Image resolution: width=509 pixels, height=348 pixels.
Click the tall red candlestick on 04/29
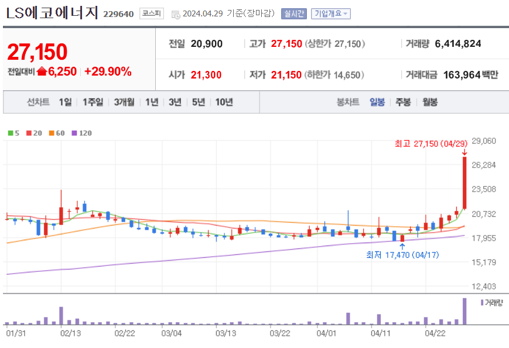click(x=464, y=183)
